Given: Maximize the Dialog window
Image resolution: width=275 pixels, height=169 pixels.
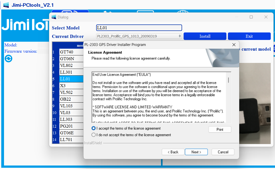Looking at the screenshot, I should [x=251, y=17].
